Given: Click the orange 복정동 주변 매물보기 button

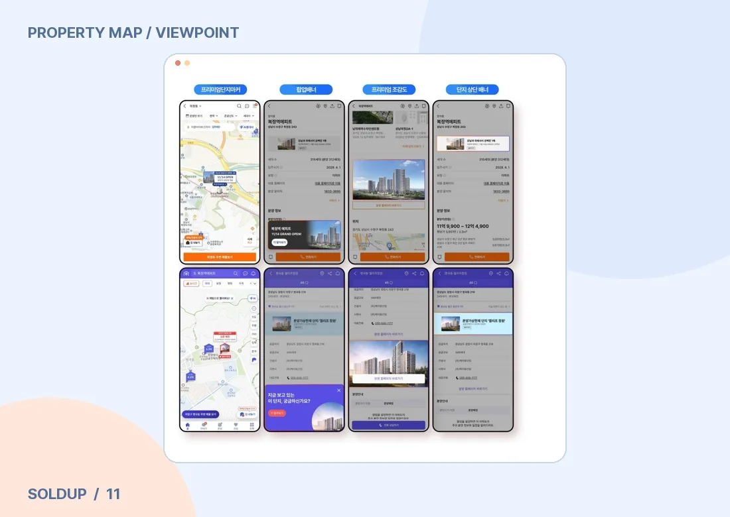Looking at the screenshot, I should (x=220, y=257).
